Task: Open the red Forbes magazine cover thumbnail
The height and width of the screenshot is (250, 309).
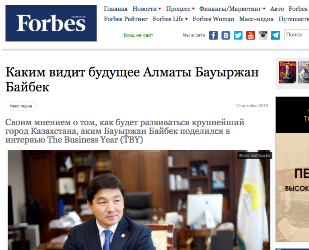Action: 288,72
